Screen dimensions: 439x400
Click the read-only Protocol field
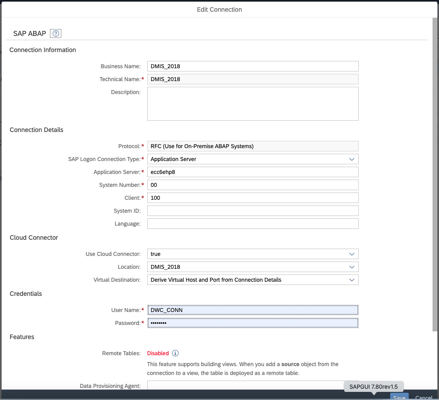coord(253,146)
